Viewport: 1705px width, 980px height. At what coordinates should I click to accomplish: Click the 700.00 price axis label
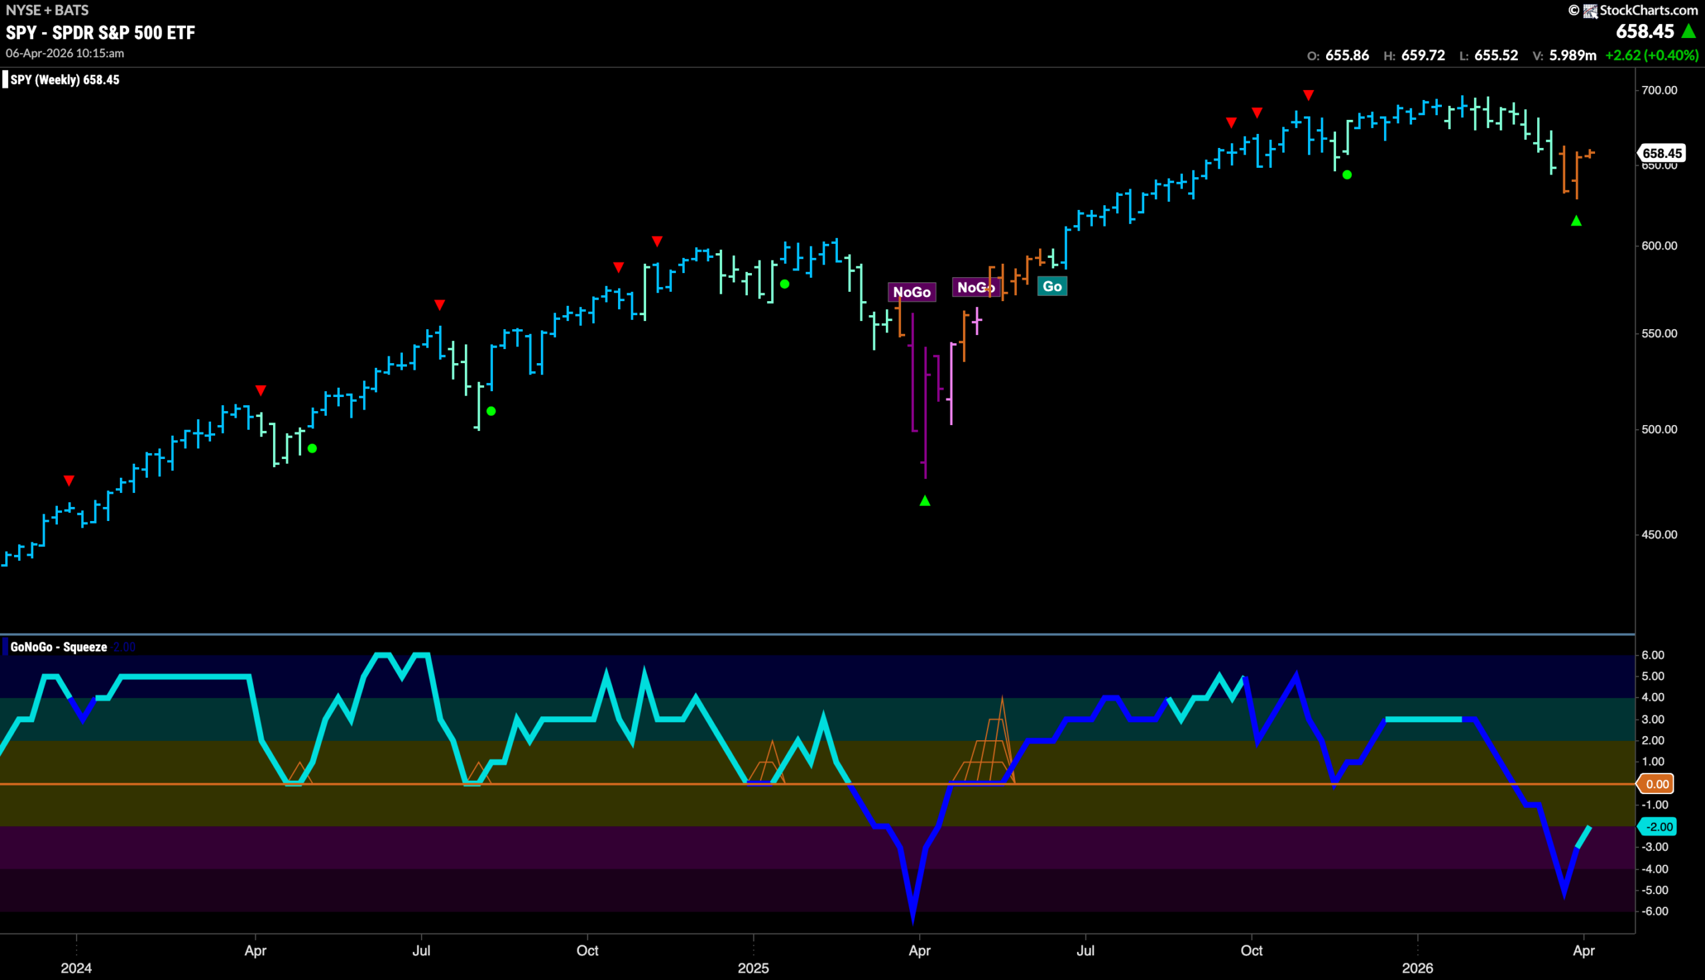point(1659,90)
